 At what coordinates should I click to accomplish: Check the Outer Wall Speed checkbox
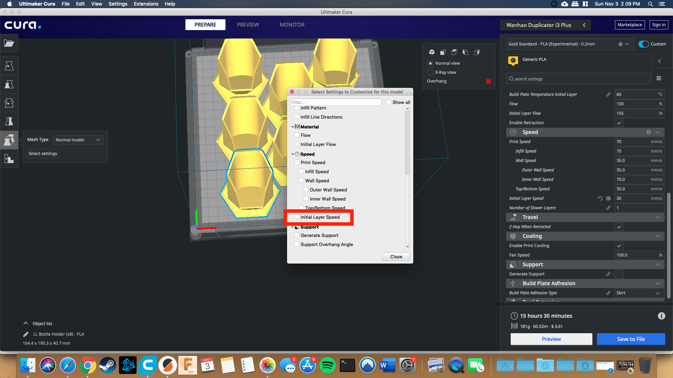(306, 190)
